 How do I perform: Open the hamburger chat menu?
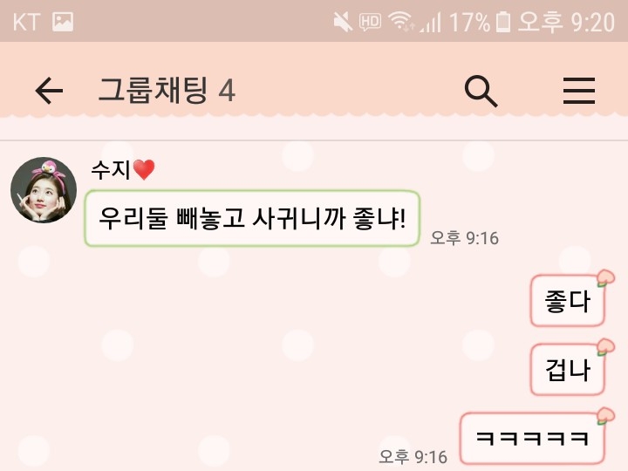[x=579, y=91]
